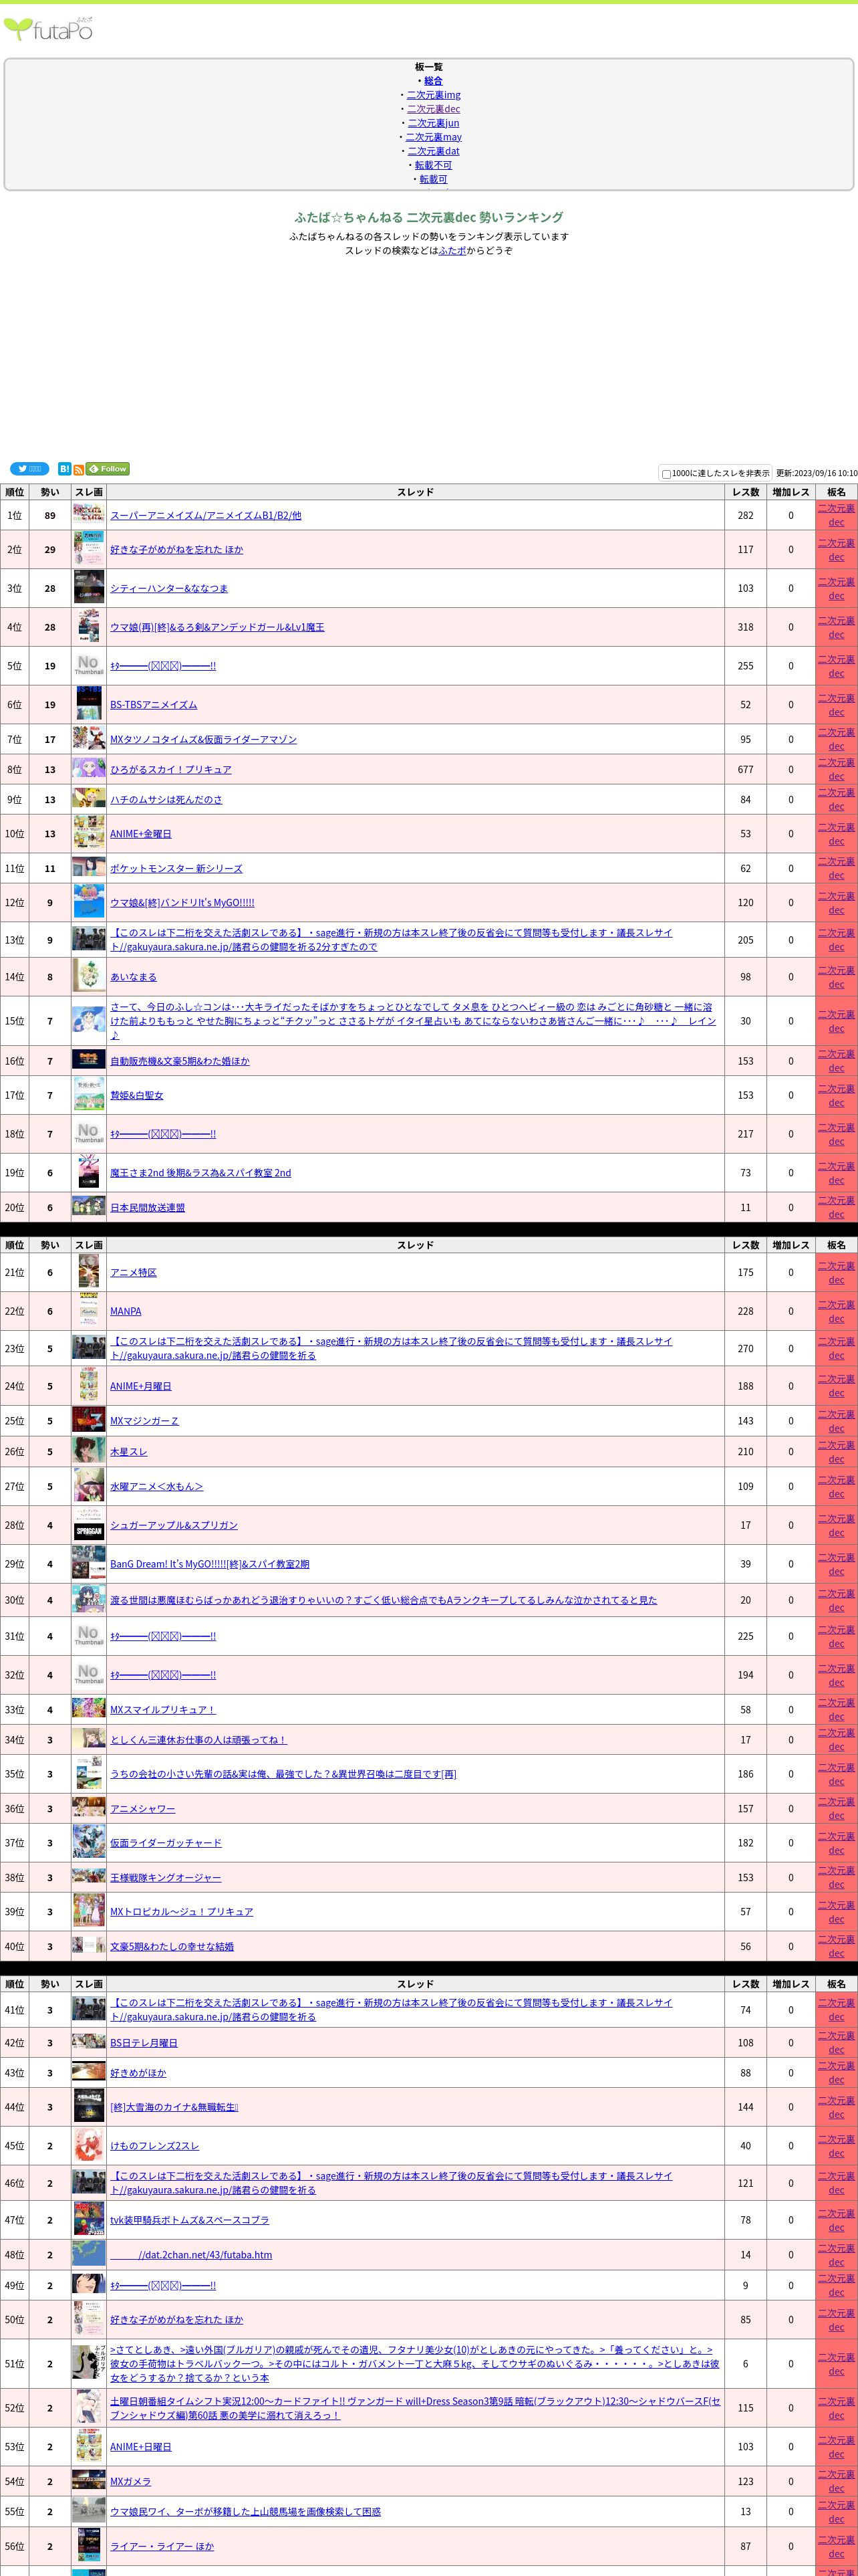Image resolution: width=858 pixels, height=2576 pixels.
Task: Click the SPRIGGAN thumbnail at rank 28
Action: (x=89, y=1525)
